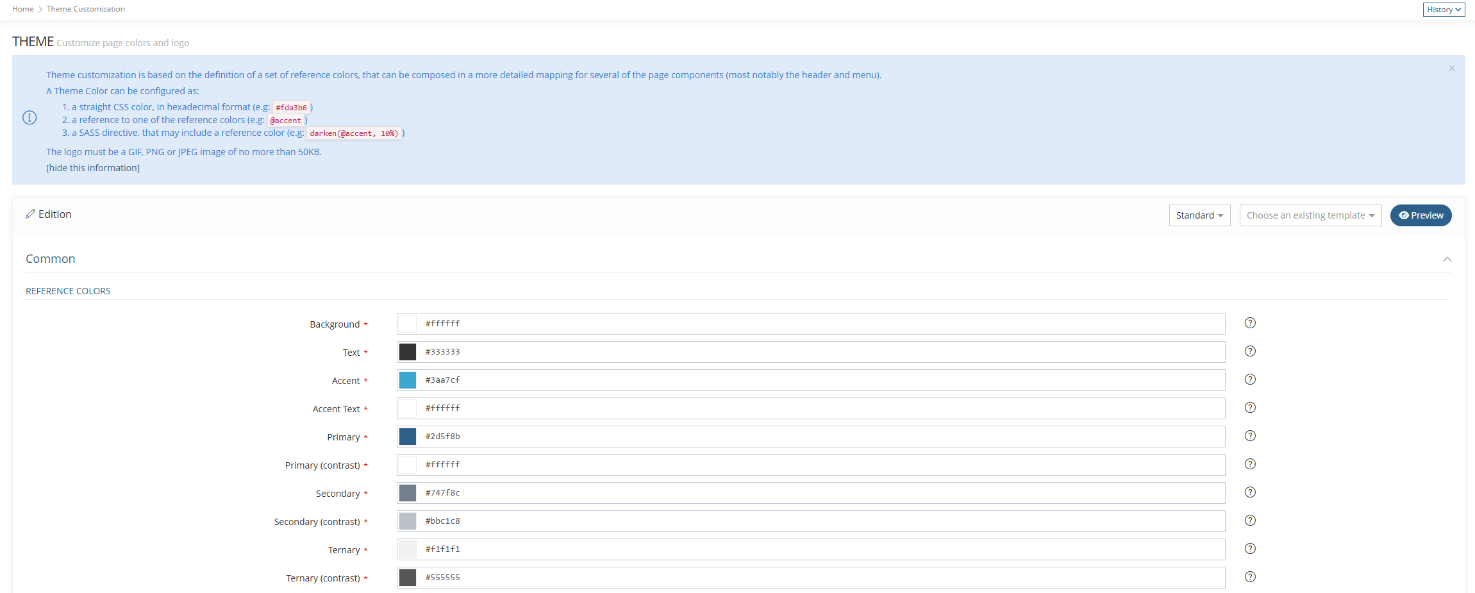This screenshot has width=1475, height=593.
Task: Click the help icon beside Primary color
Action: pos(1249,436)
